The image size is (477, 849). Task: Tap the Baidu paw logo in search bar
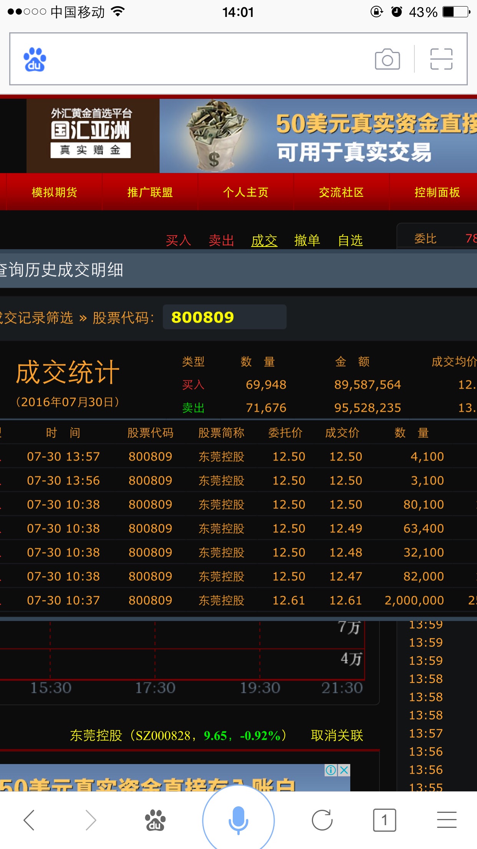point(35,60)
